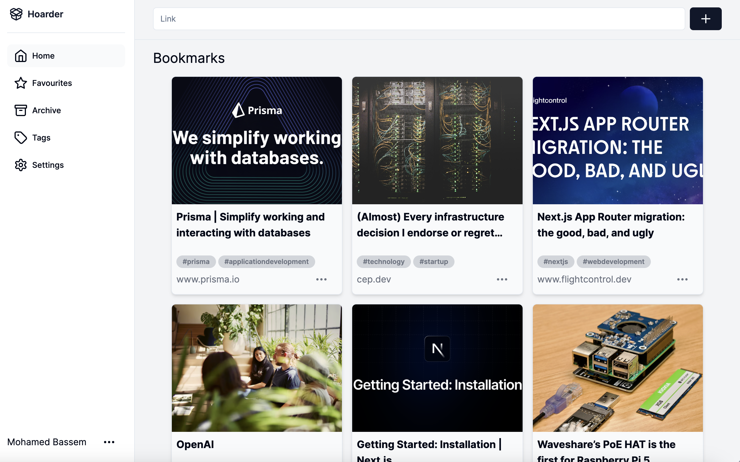Image resolution: width=740 pixels, height=462 pixels.
Task: Open options menu on Prisma bookmark
Action: (321, 279)
